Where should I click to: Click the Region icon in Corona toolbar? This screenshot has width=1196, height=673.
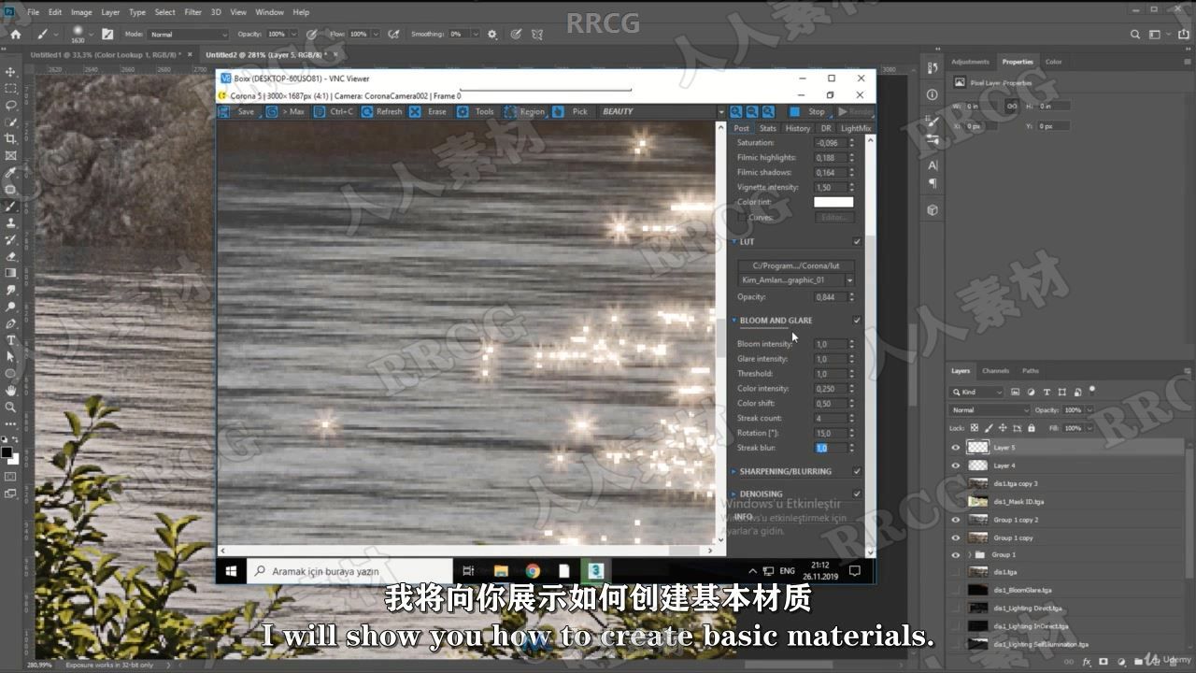(510, 111)
